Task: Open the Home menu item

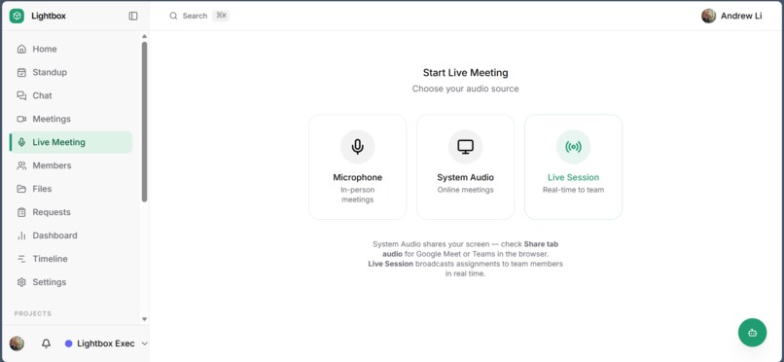Action: (70, 49)
